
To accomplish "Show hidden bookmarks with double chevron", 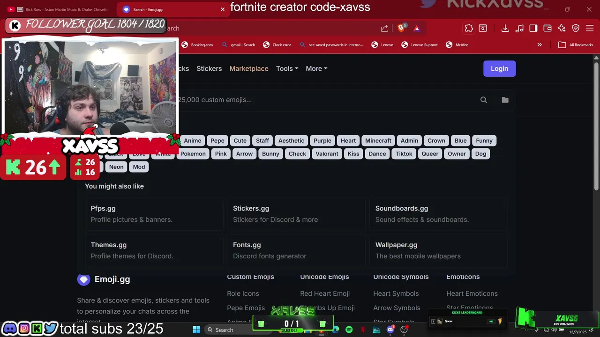I will [x=540, y=45].
